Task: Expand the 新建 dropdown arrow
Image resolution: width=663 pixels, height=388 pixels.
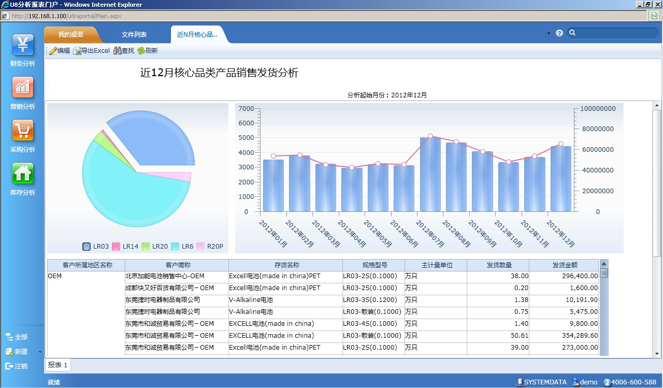Action: (x=40, y=352)
